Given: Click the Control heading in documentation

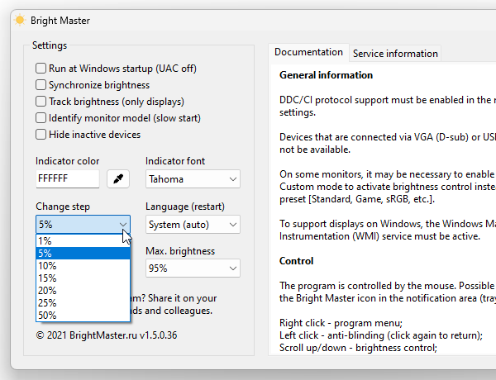Looking at the screenshot, I should click(297, 261).
